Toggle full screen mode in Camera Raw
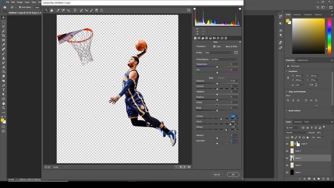Screen dimensions: 334x188 [x=188, y=10]
